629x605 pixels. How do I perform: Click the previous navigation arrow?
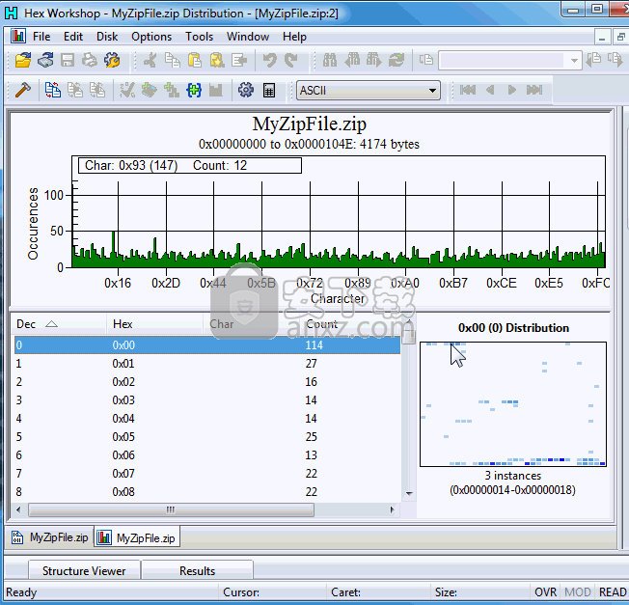490,90
